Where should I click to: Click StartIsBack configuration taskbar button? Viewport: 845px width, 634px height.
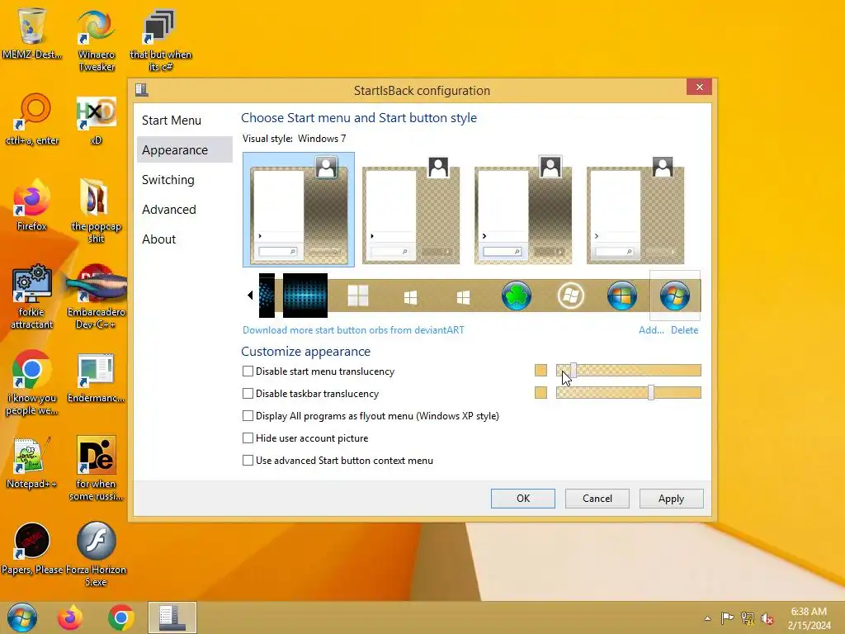pos(172,617)
